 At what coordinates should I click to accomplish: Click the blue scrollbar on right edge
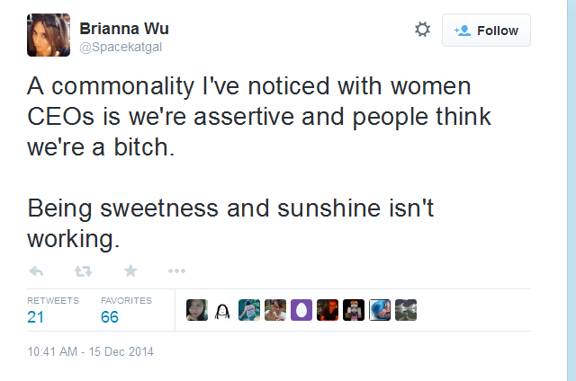tap(571, 190)
